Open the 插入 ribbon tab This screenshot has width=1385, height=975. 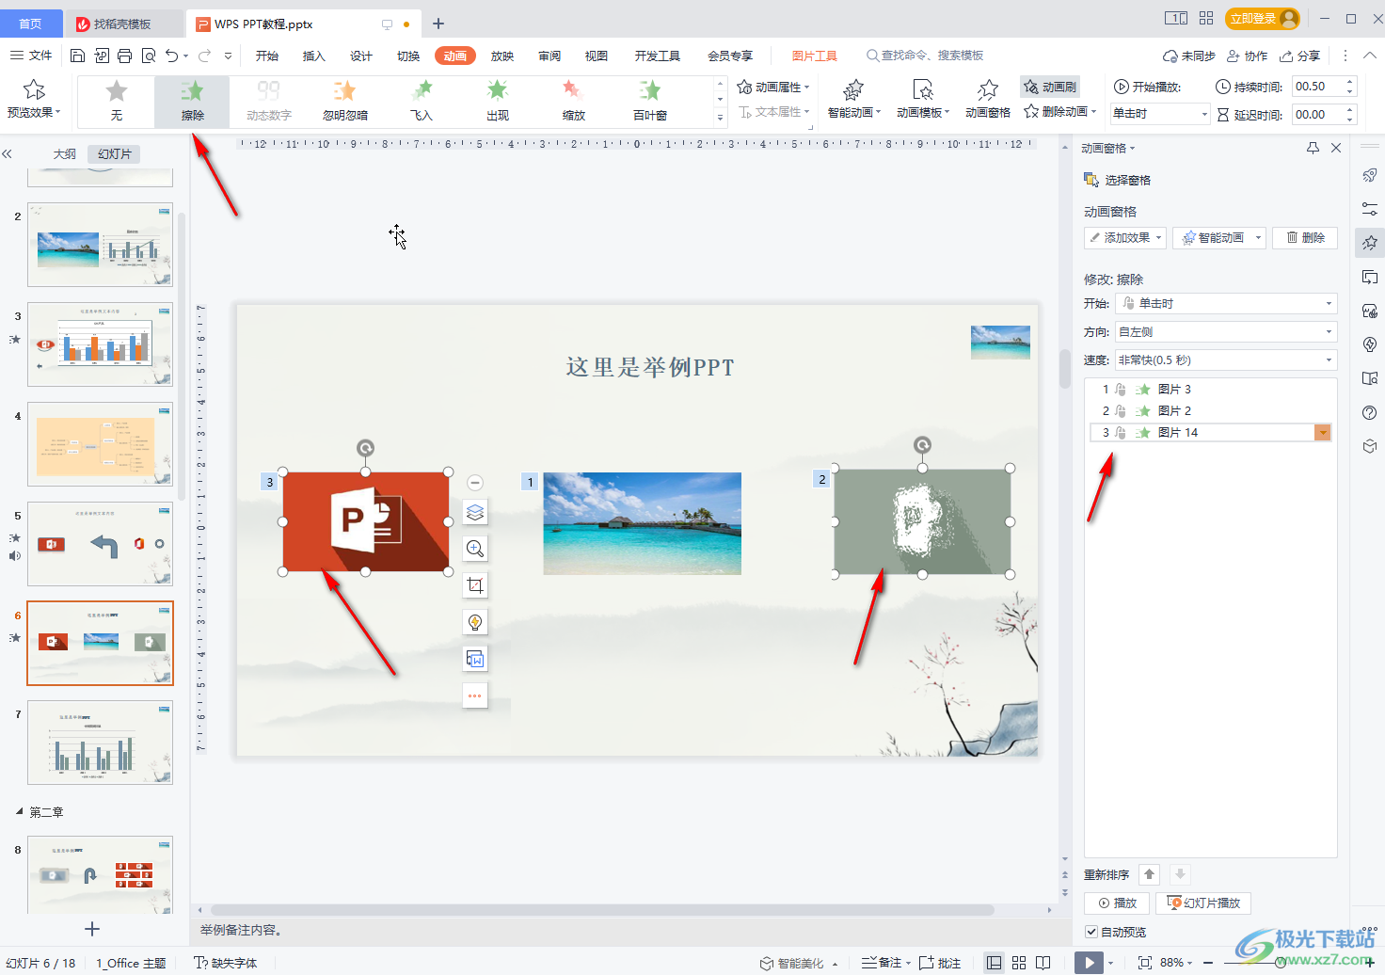click(314, 56)
